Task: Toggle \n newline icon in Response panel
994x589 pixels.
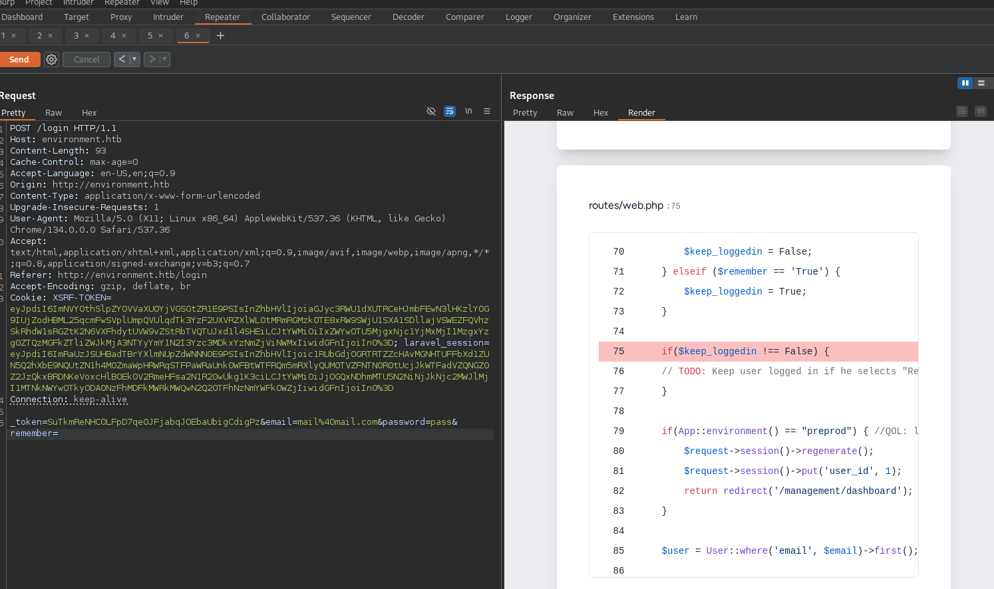Action: click(981, 111)
